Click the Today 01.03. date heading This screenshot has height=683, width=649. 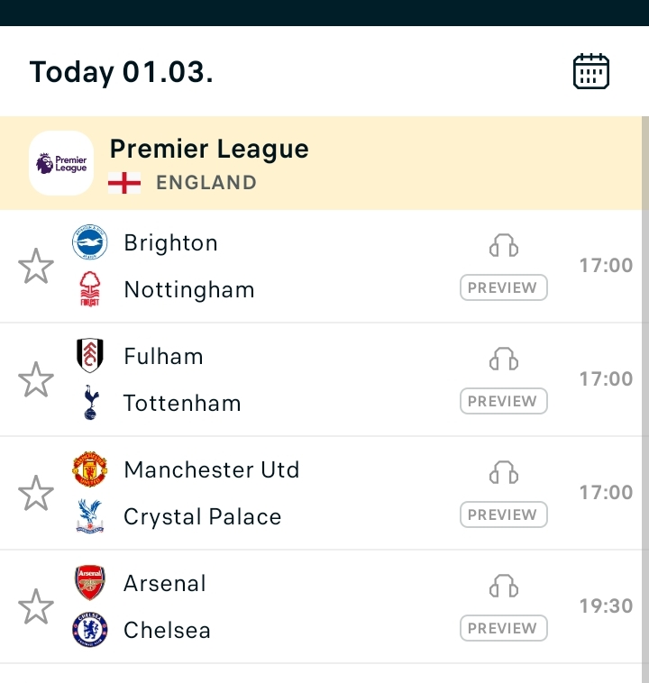(x=121, y=72)
